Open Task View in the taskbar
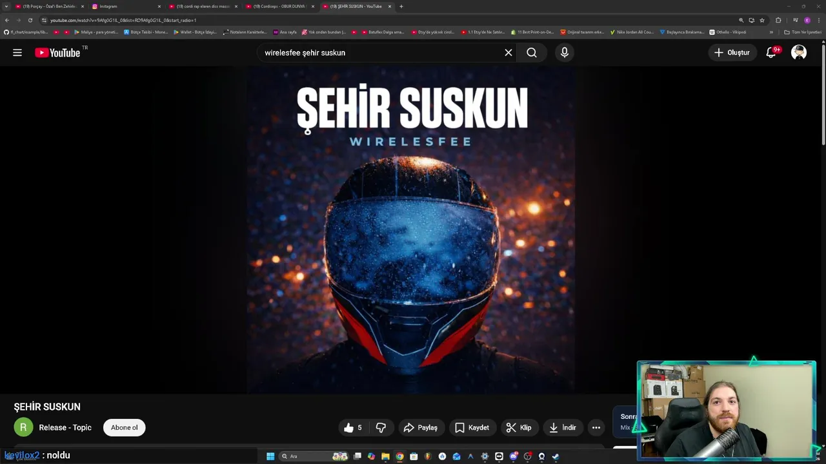Image resolution: width=826 pixels, height=464 pixels. pyautogui.click(x=357, y=456)
